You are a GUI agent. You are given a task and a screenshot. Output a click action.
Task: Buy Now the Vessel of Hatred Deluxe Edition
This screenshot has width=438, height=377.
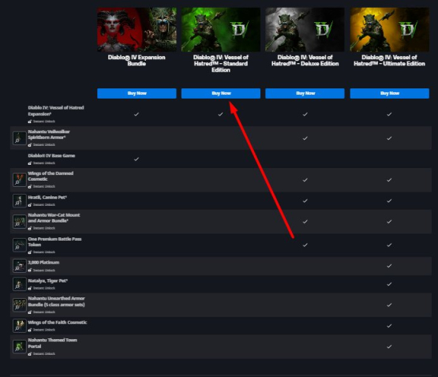point(305,93)
